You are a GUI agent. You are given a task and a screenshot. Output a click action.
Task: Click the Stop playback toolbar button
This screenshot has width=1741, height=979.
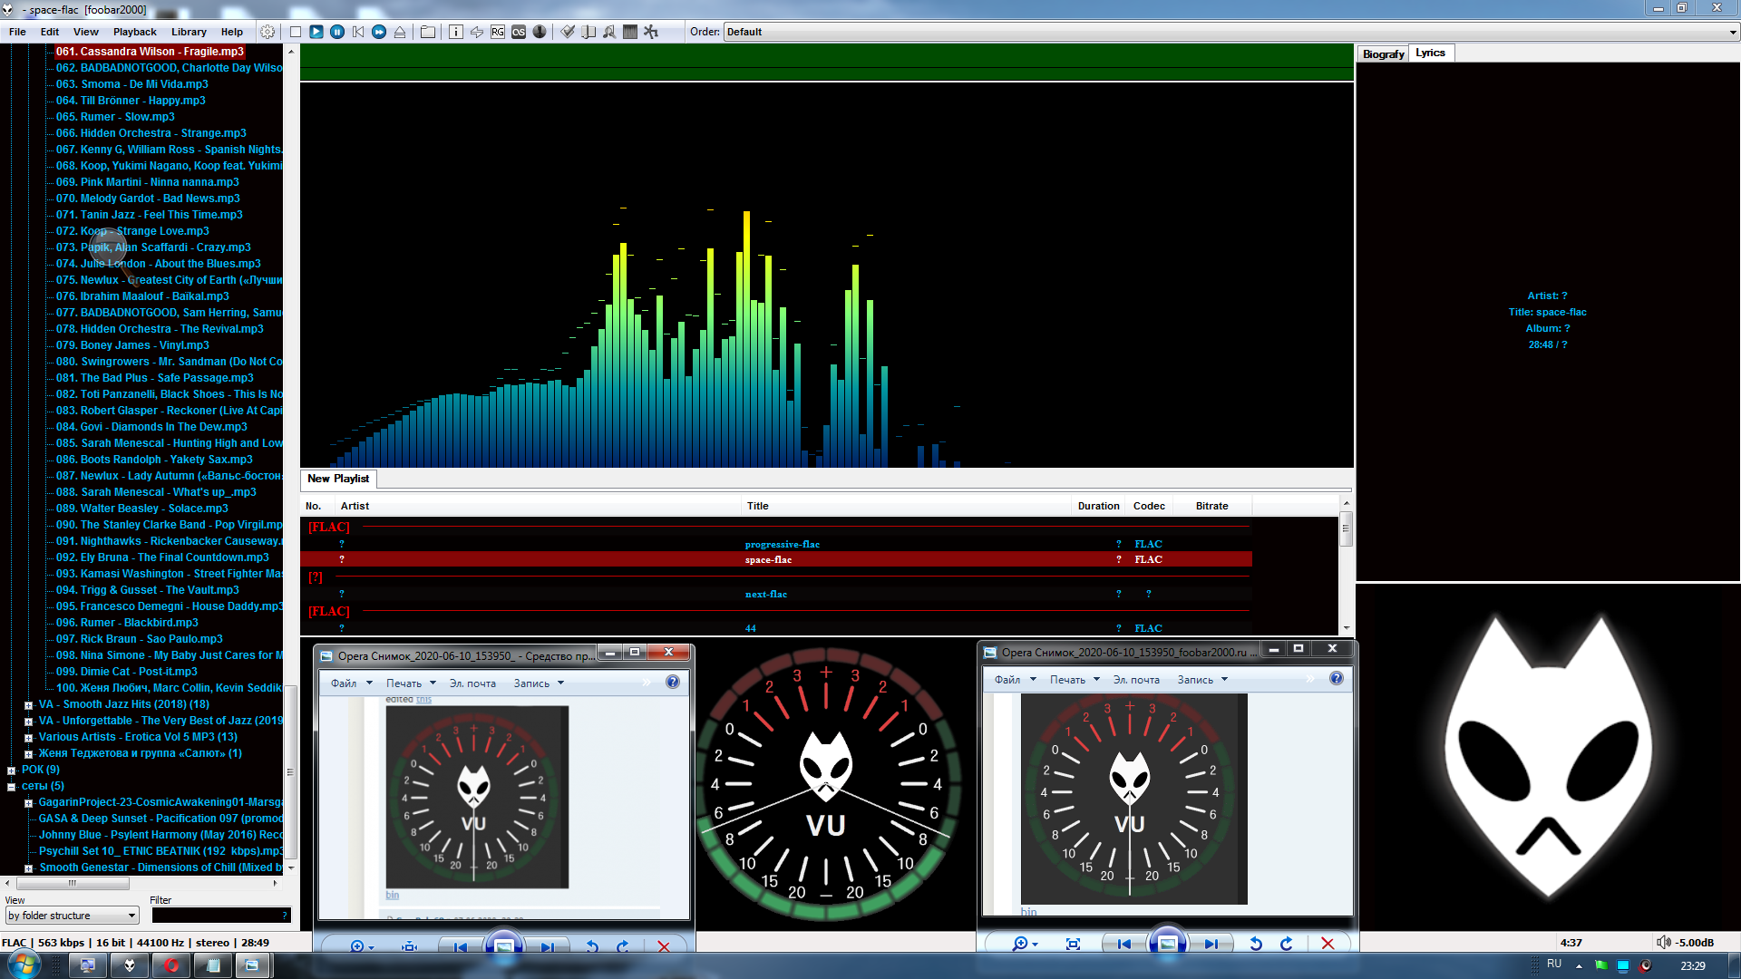(296, 32)
